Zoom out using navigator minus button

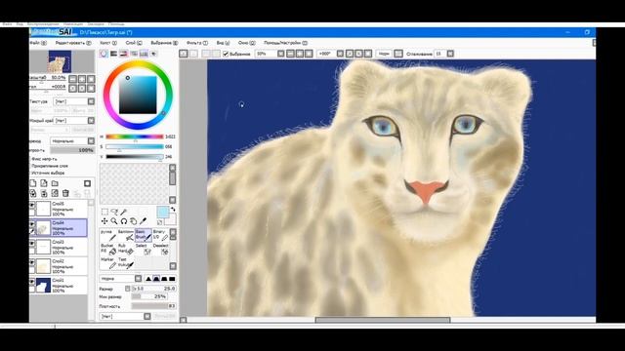[x=72, y=79]
